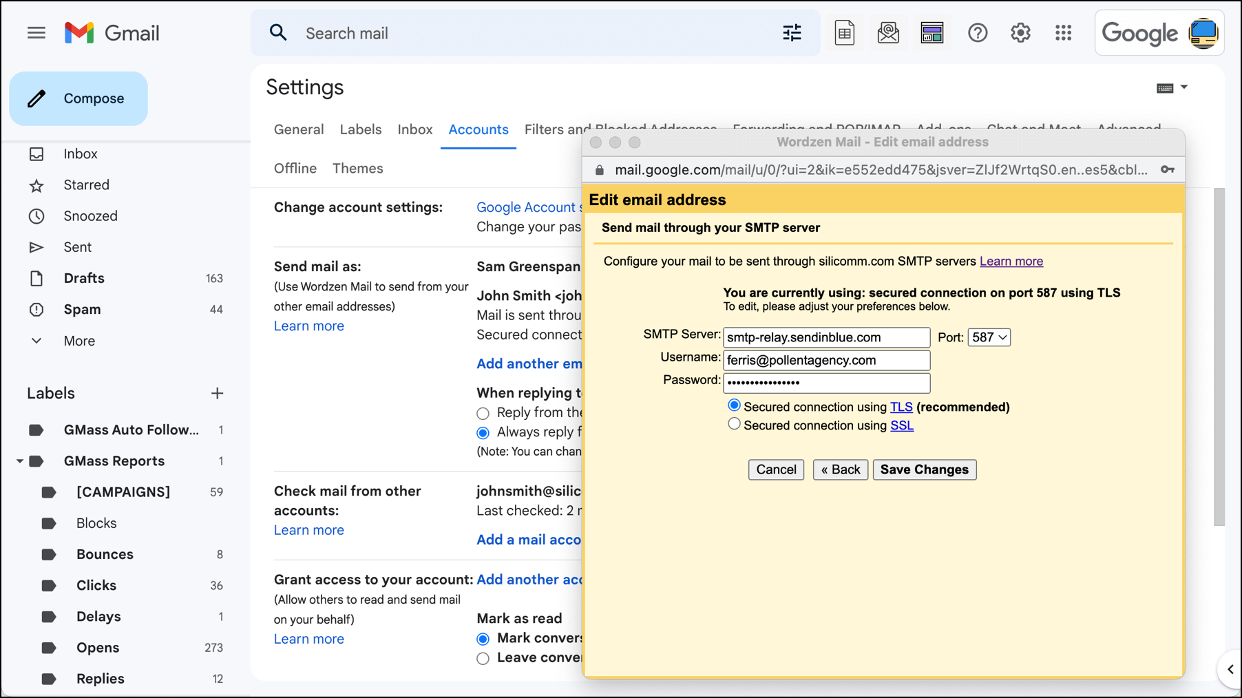Open Learn more under Send mail as
The height and width of the screenshot is (698, 1242).
coord(309,326)
